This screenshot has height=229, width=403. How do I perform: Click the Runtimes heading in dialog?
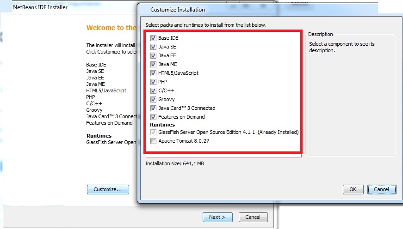tap(162, 125)
